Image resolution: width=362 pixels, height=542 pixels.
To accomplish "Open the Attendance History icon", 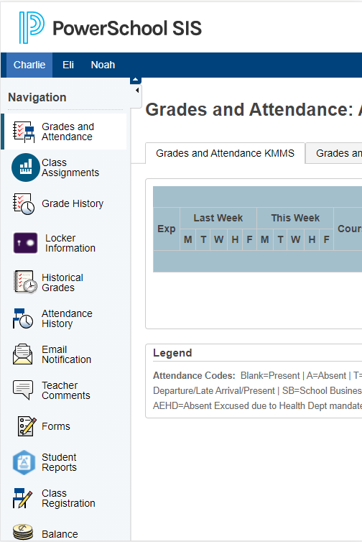I will click(x=23, y=318).
